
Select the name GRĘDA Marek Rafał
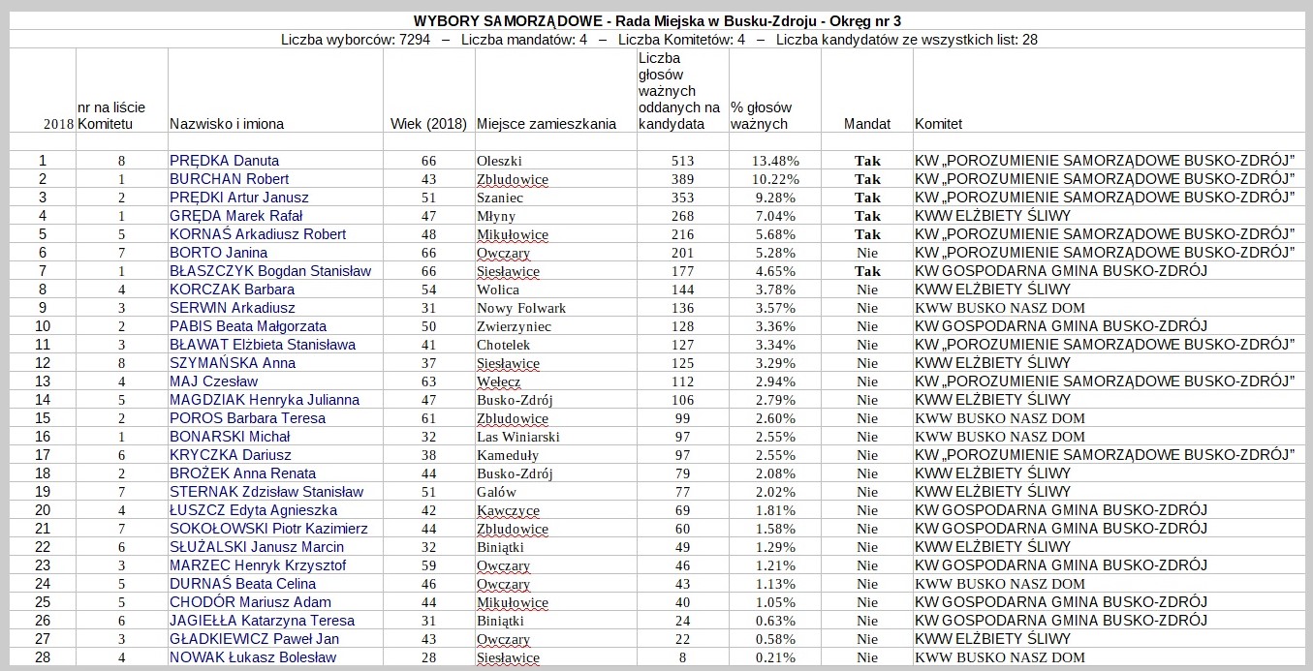pos(235,216)
